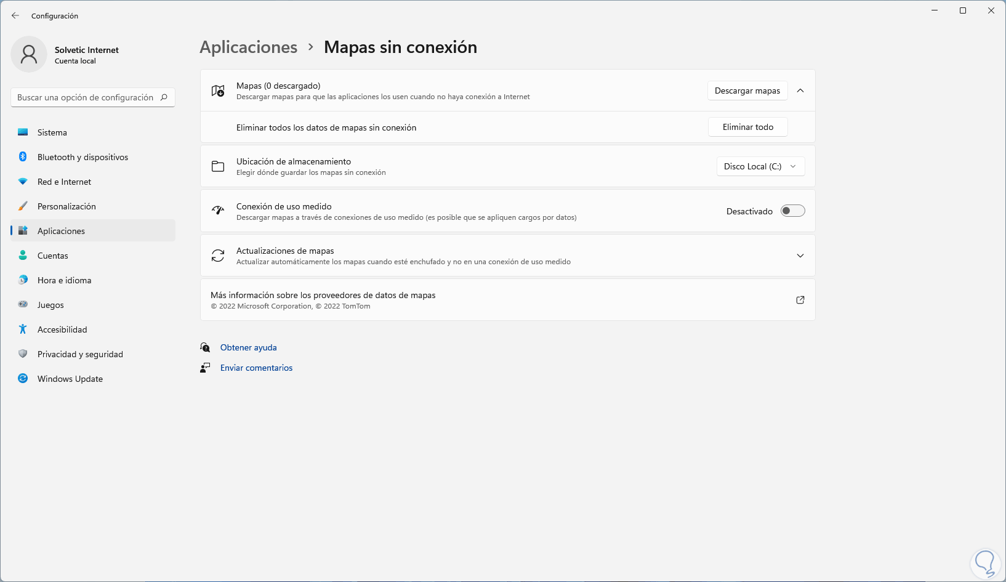
Task: Click the Red e Internet wifi icon
Action: click(x=23, y=182)
